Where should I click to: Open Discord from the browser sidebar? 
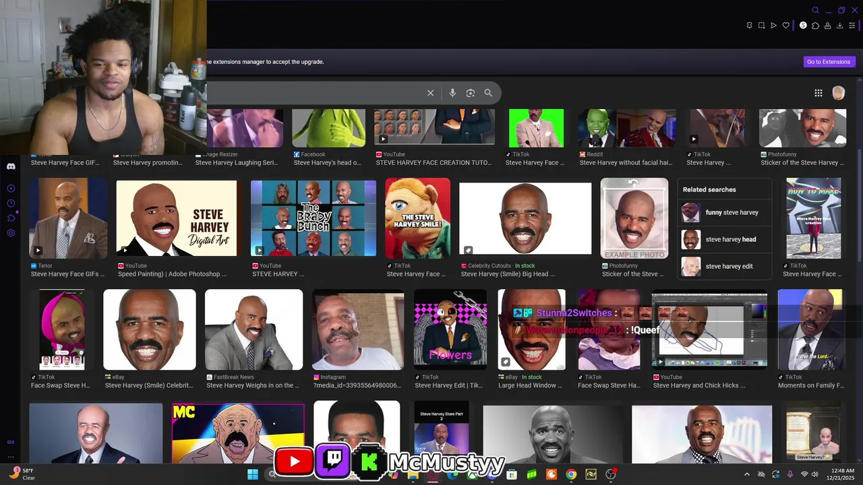11,166
